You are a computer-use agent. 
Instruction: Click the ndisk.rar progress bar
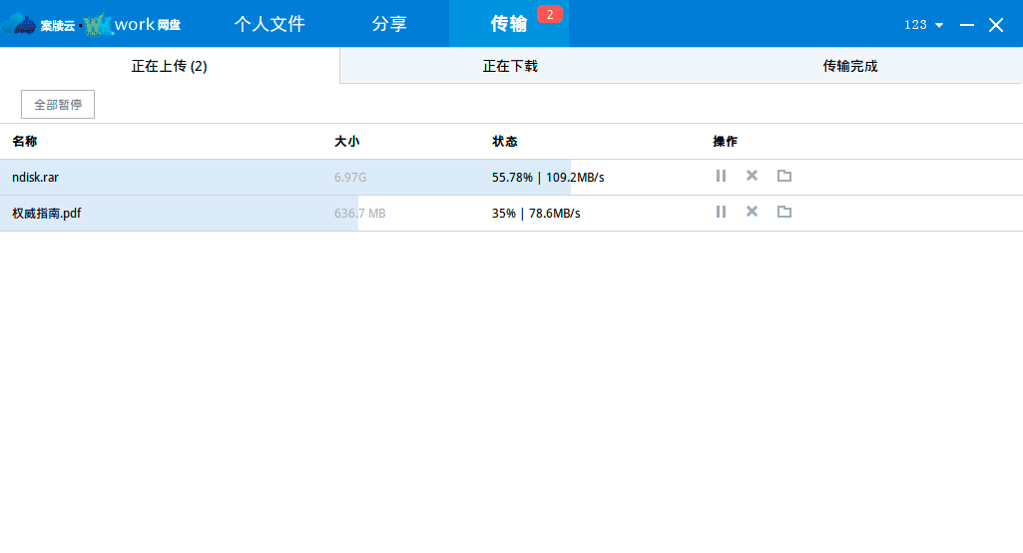click(285, 177)
